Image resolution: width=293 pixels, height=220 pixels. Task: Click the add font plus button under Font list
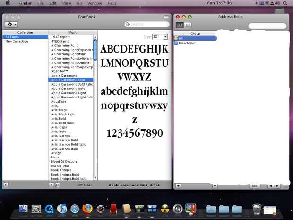tap(51, 185)
